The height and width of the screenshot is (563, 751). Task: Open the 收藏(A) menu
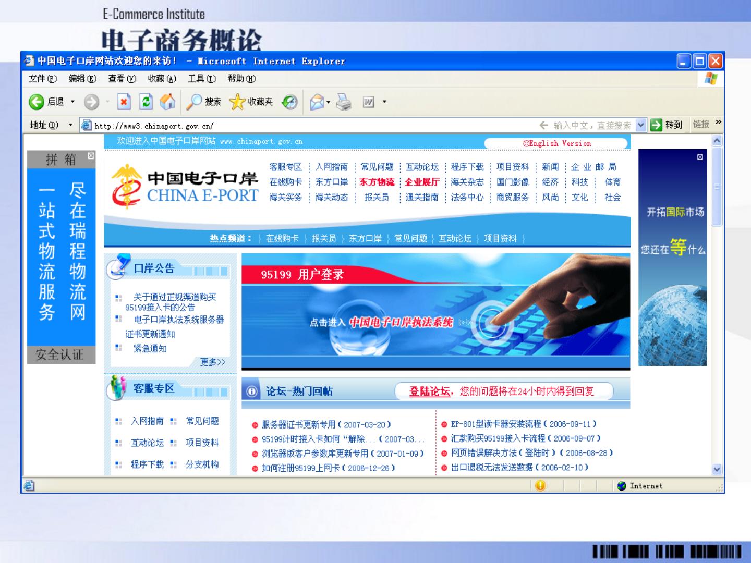tap(162, 79)
